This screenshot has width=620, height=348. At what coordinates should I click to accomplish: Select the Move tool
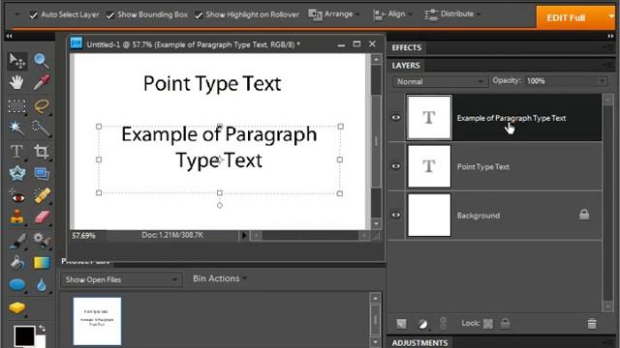[17, 61]
